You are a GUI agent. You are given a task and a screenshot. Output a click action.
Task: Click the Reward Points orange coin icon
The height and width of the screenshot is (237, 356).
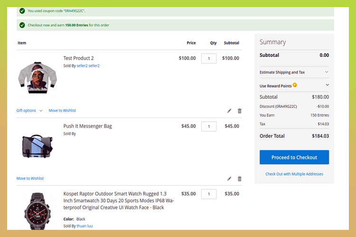[295, 85]
